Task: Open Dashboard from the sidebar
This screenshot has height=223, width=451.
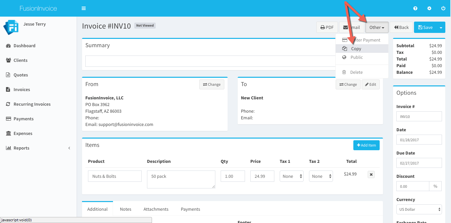Action: (x=24, y=46)
